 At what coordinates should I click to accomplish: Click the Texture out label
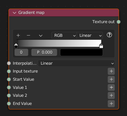point(103,22)
